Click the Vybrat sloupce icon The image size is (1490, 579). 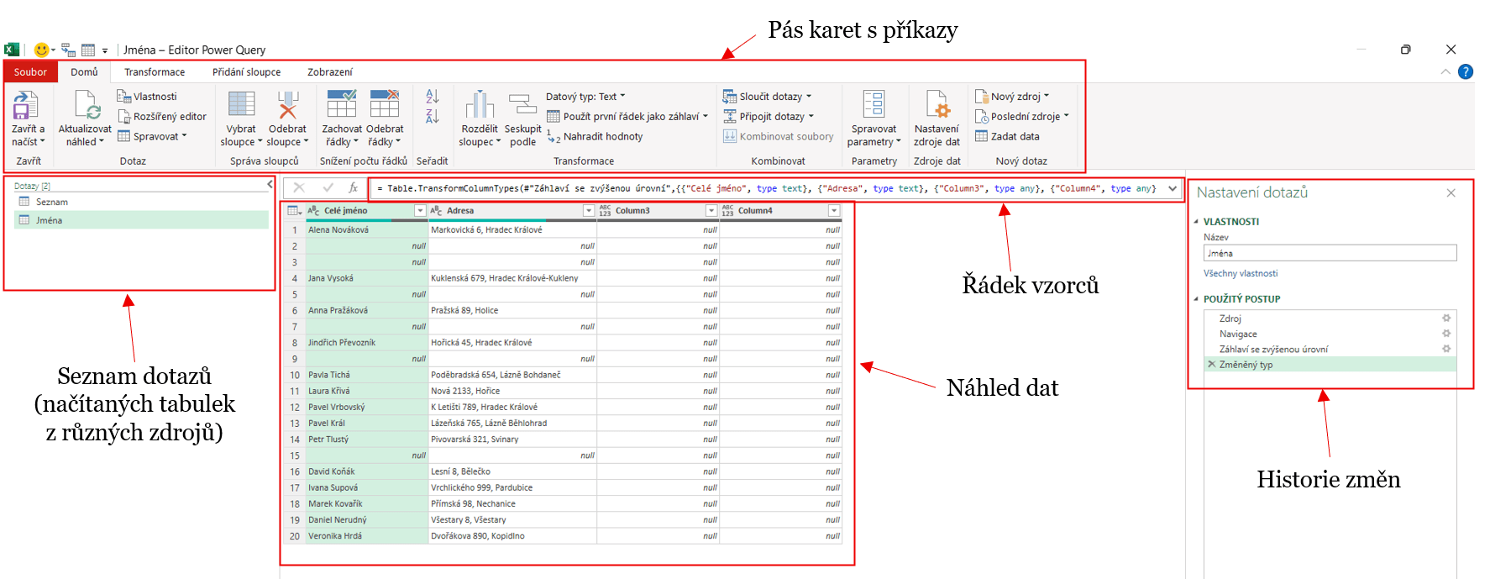[241, 106]
